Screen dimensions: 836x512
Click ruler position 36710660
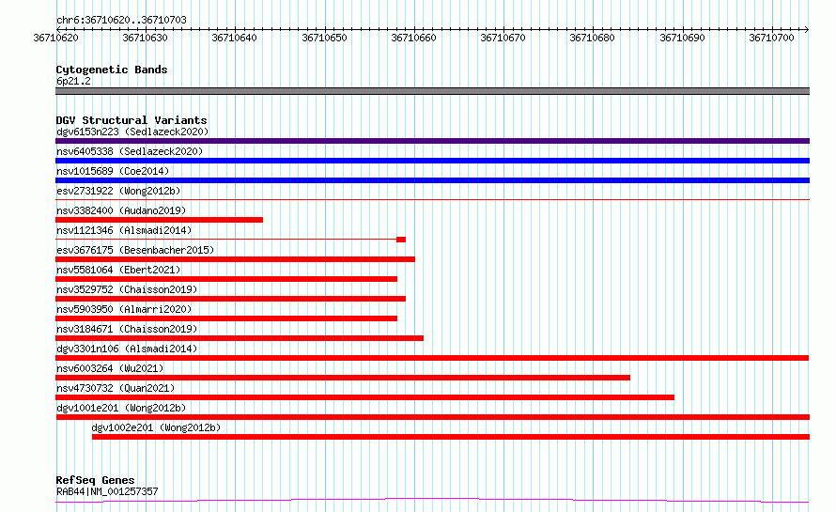pos(413,38)
